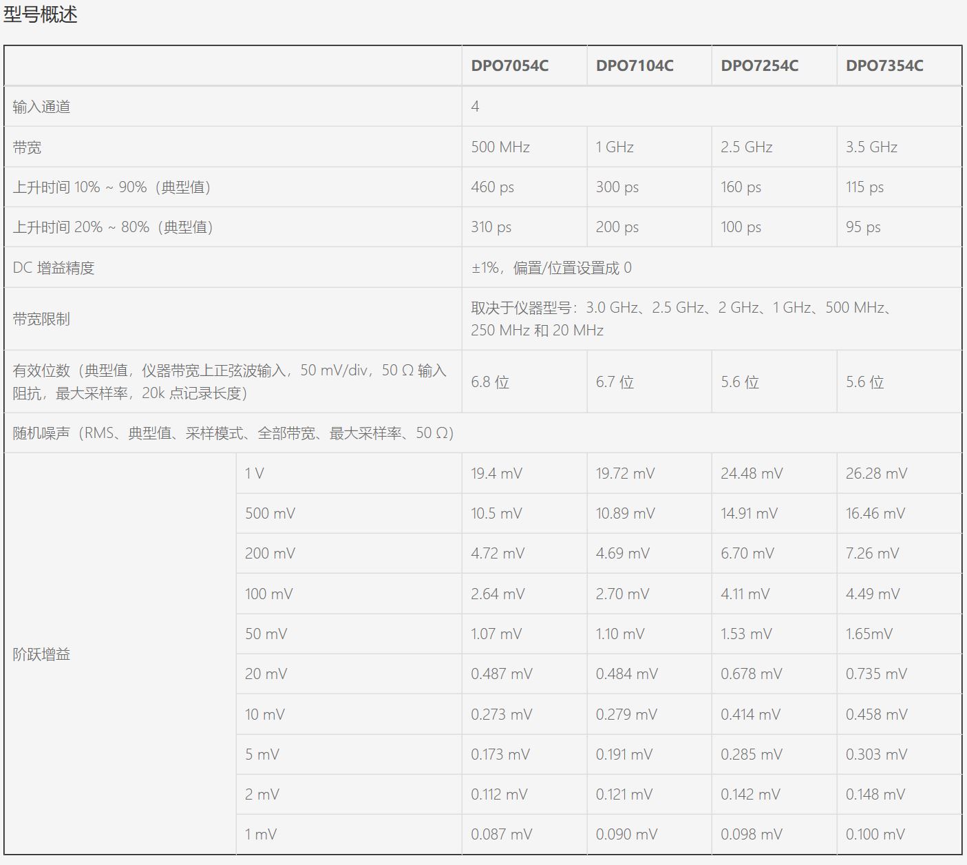The image size is (967, 865).
Task: Click the 19.4 mV noise value
Action: tap(496, 474)
